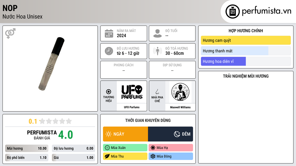Click the moon icon in the Đêm bar

[x=177, y=134]
